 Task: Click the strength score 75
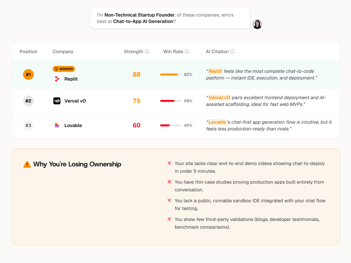[x=137, y=101]
